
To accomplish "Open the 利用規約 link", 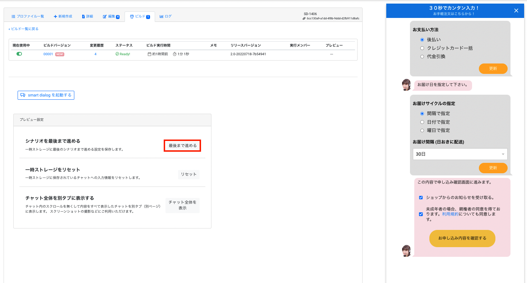I will [x=450, y=214].
